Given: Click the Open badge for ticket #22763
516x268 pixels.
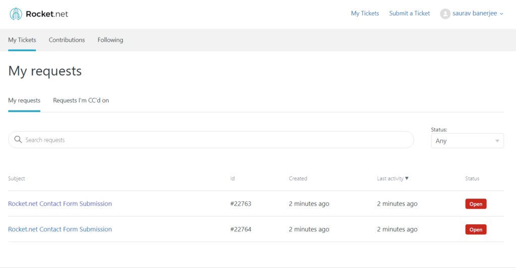Looking at the screenshot, I should tap(476, 204).
